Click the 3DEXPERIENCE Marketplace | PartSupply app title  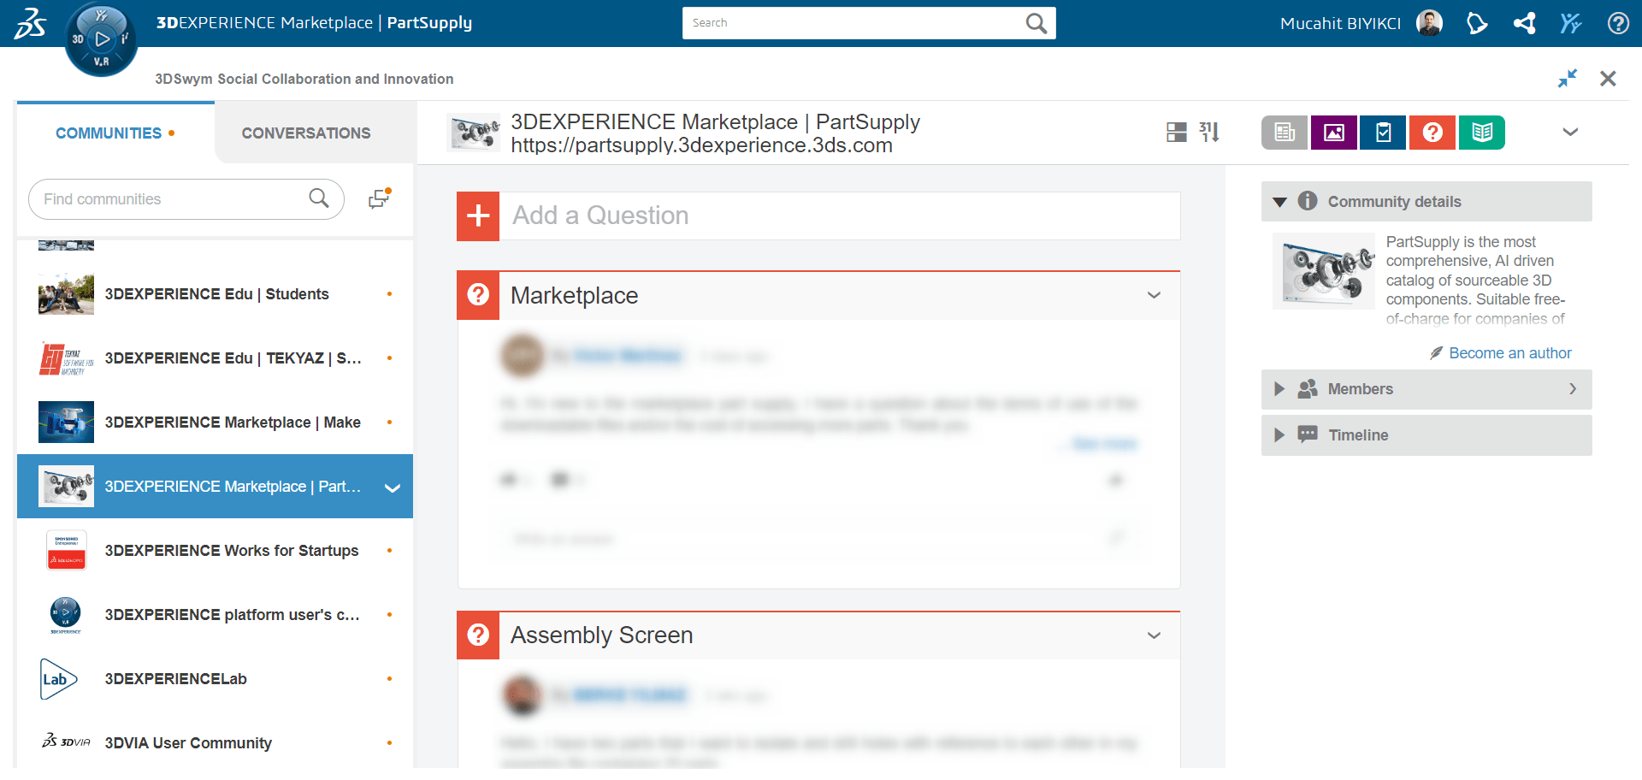click(x=314, y=23)
